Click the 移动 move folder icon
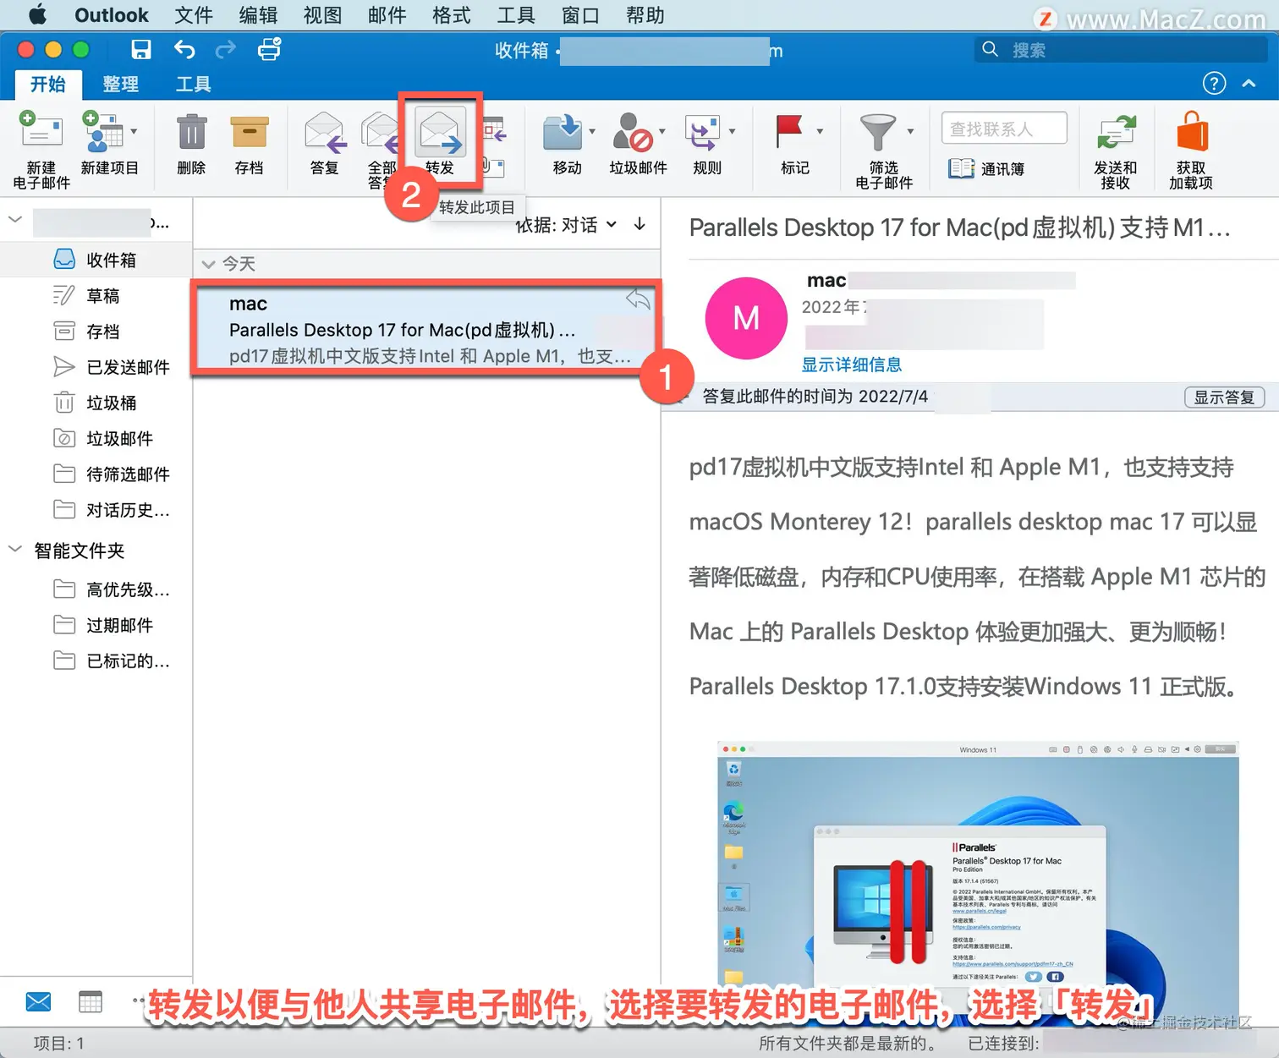This screenshot has height=1058, width=1279. coord(562,134)
